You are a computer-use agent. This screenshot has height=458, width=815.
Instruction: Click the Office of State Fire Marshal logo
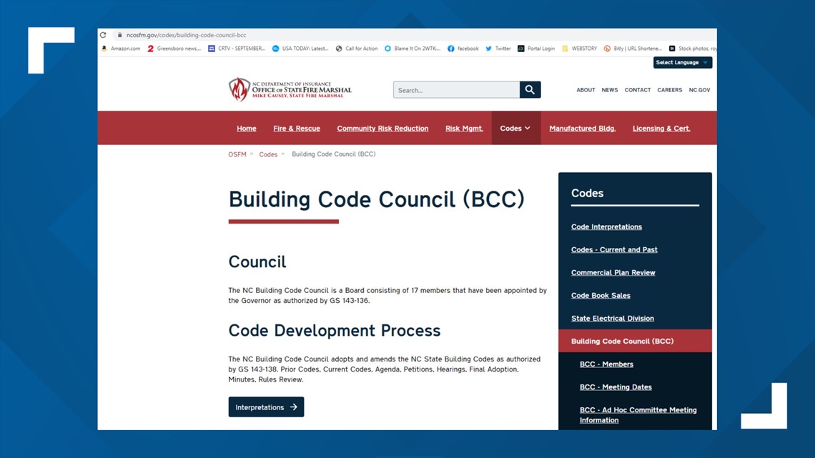[290, 89]
